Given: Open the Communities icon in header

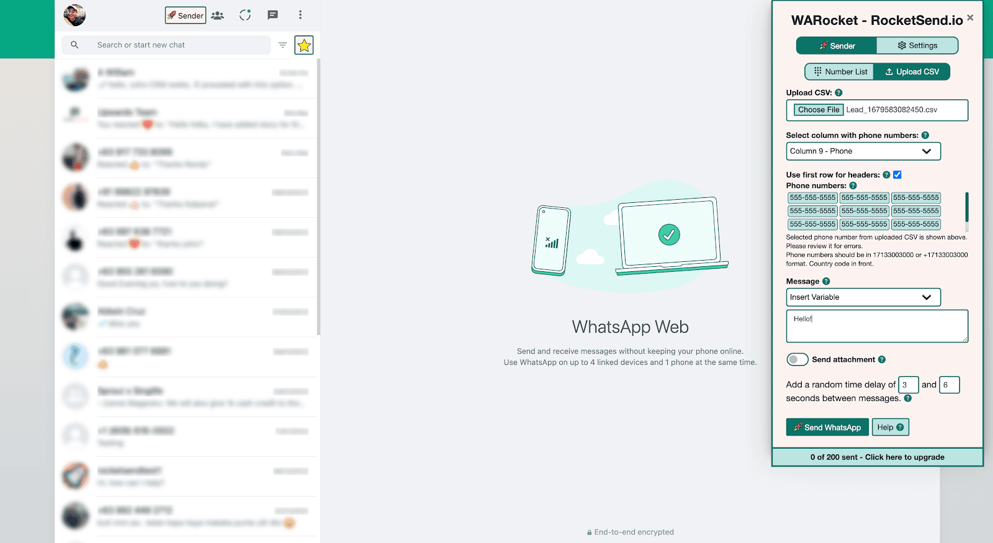Looking at the screenshot, I should [x=217, y=16].
